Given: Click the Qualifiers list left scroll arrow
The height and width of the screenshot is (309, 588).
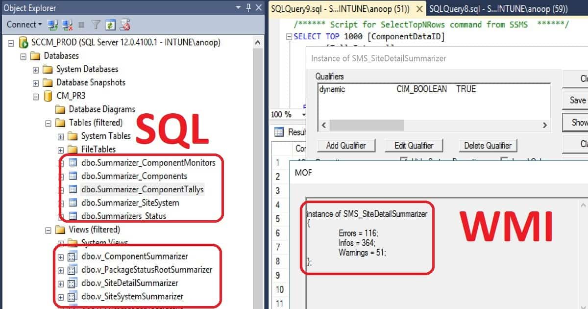Looking at the screenshot, I should tap(323, 126).
